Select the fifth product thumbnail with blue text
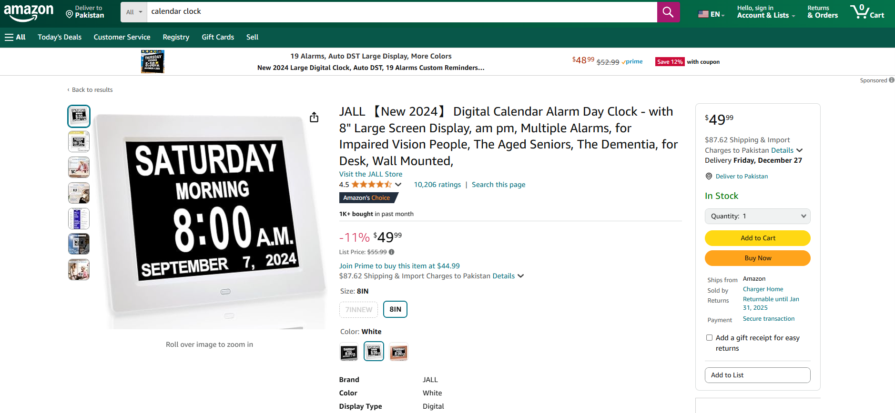This screenshot has width=895, height=413. click(x=79, y=218)
